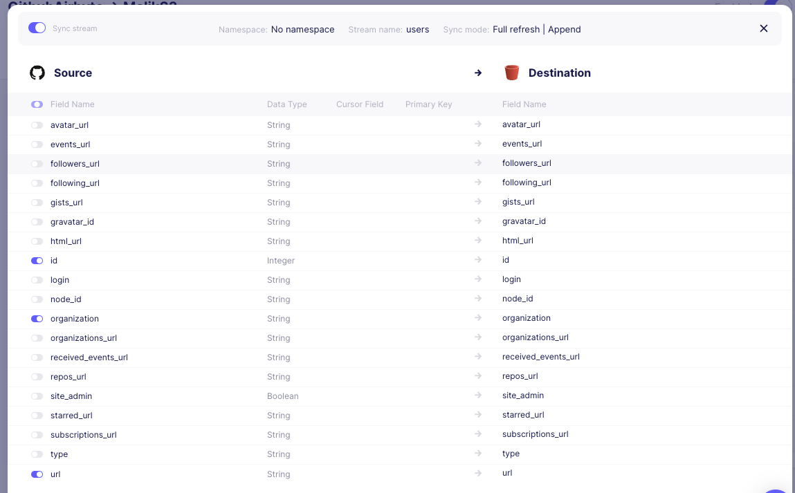Screen dimensions: 795x493
Task: Enable the login field toggle
Action: (37, 280)
